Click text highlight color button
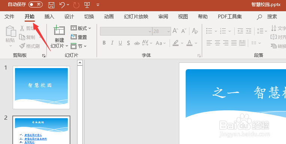The image size is (286, 144). click(x=176, y=43)
